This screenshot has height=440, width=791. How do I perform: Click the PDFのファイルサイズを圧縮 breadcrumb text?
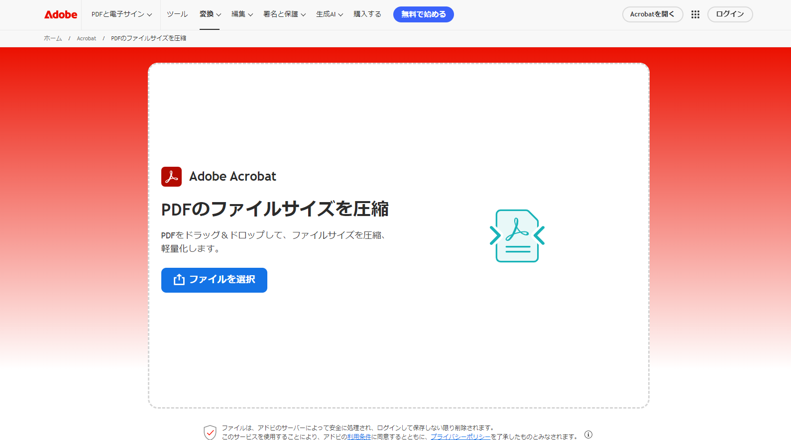point(148,38)
